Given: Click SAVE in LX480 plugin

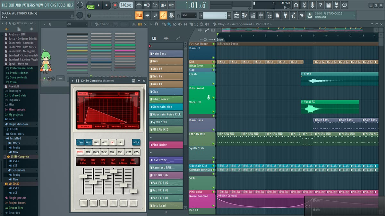Looking at the screenshot, I should click(88, 142).
